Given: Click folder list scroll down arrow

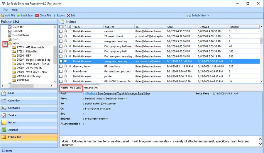Looking at the screenshot, I should tap(55, 82).
